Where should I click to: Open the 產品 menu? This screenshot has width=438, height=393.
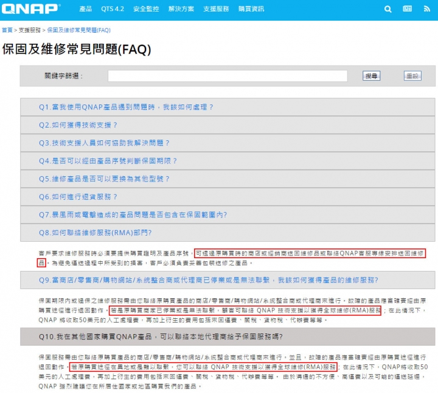pos(86,9)
